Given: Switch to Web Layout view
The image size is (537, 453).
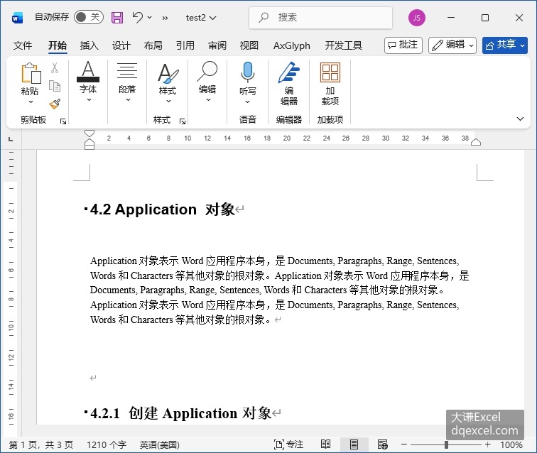Looking at the screenshot, I should [382, 444].
